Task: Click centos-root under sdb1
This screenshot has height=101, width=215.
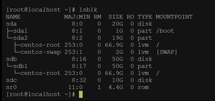Action: tap(41, 73)
